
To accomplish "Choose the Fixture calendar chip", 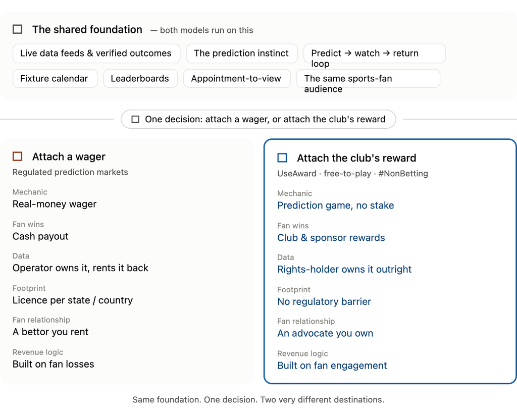I will coord(55,78).
